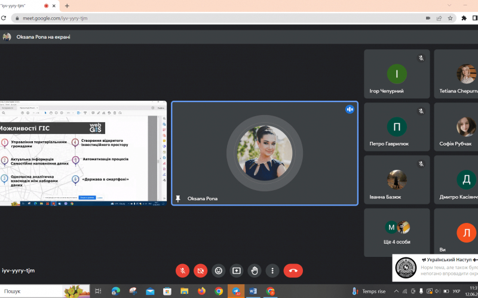Image resolution: width=478 pixels, height=298 pixels.
Task: Turn on the camera
Action: click(x=200, y=270)
